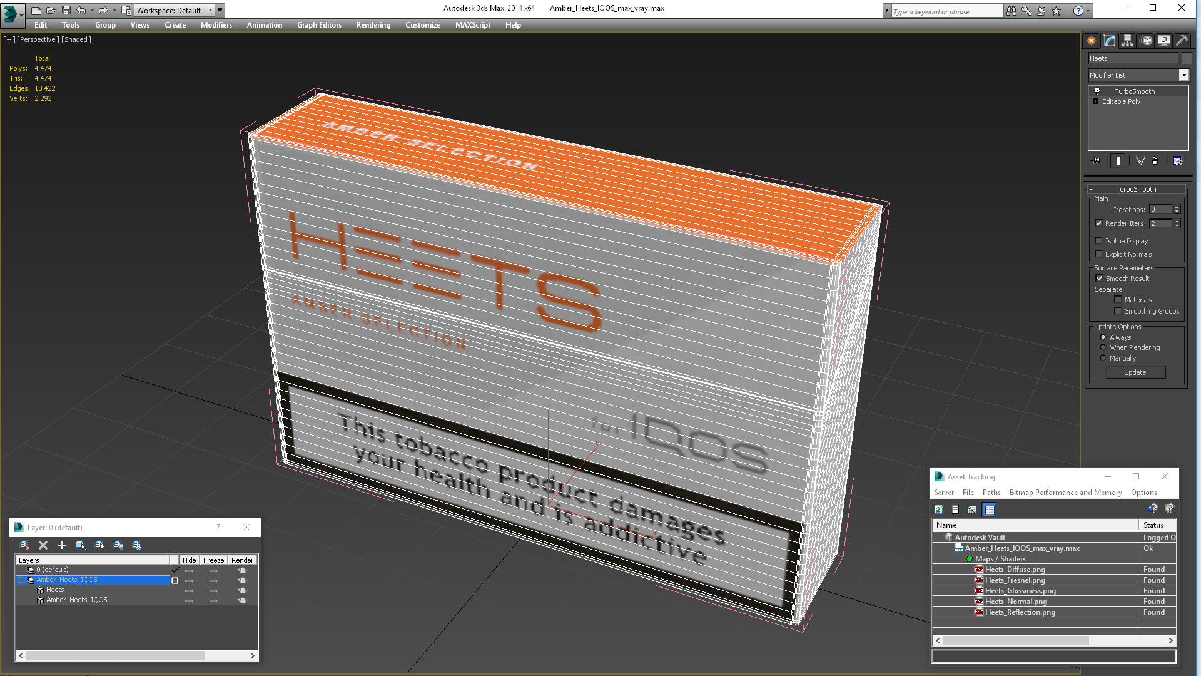Click Highlight Selected Objects' Layers icon
The image size is (1201, 676).
[99, 545]
